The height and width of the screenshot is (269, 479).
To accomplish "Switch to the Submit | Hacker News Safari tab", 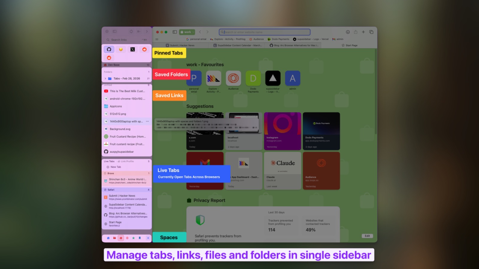I will tap(180, 45).
